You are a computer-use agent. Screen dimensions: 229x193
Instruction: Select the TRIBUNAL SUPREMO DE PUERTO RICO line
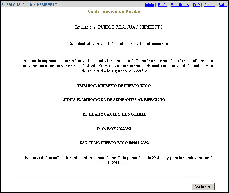pos(114,86)
